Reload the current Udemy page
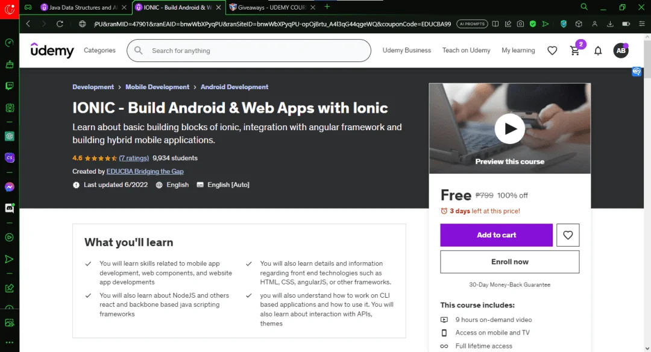 [60, 24]
